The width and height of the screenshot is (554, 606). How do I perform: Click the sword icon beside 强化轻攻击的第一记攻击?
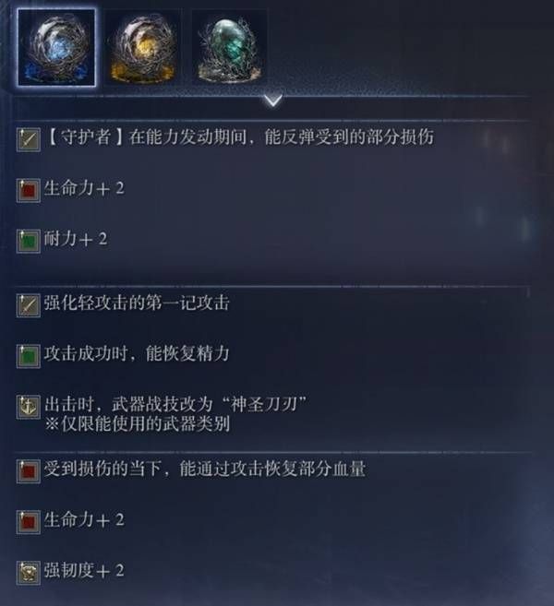[29, 305]
